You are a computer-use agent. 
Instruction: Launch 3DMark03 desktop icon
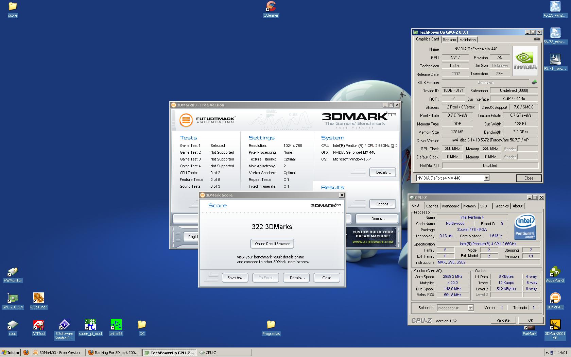(555, 301)
